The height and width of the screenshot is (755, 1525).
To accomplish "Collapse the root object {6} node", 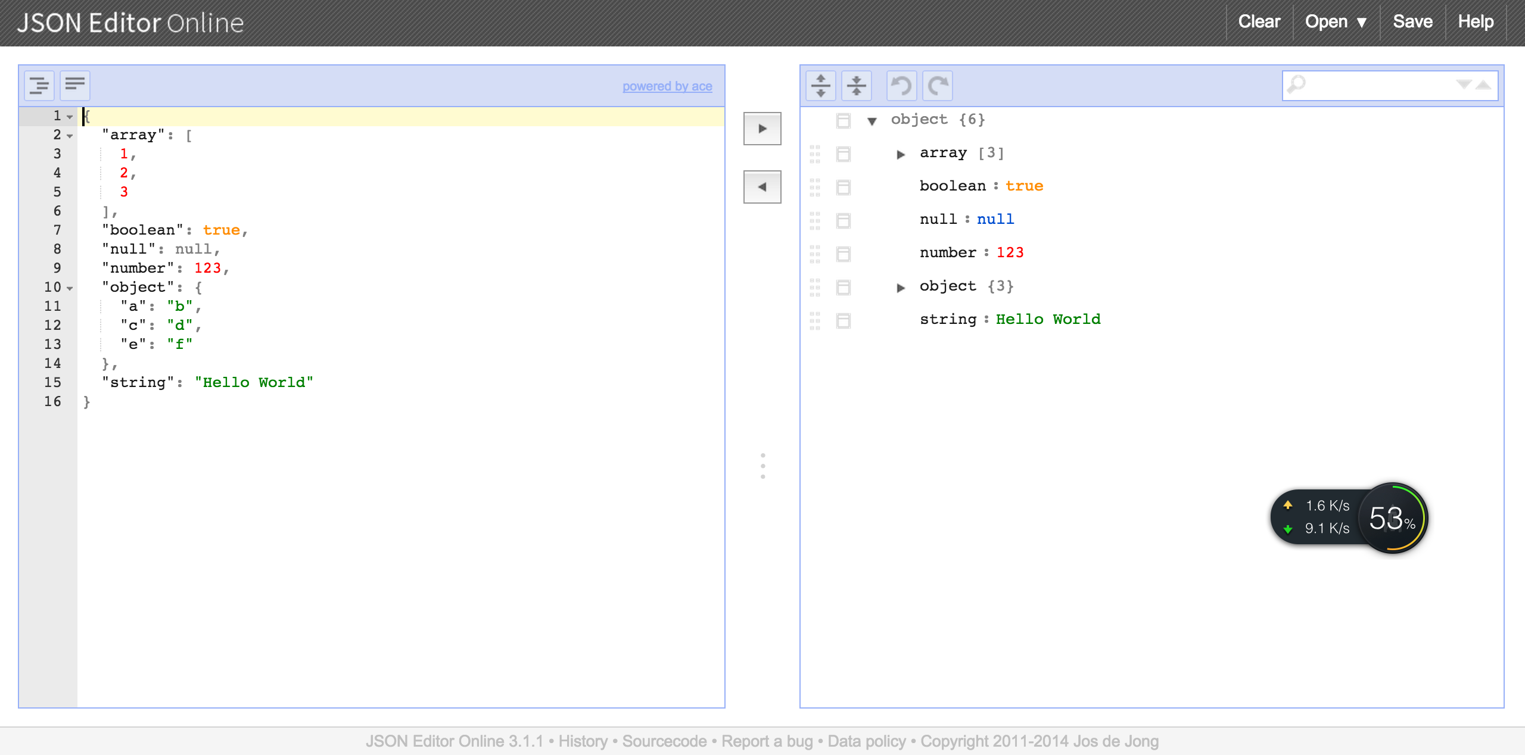I will click(872, 121).
